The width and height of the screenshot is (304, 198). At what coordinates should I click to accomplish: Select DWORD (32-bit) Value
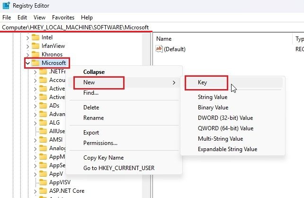click(x=232, y=118)
